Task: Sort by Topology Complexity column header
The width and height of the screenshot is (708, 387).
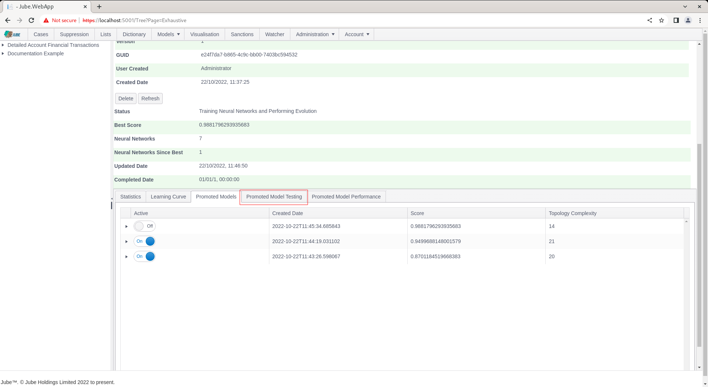Action: tap(615, 213)
